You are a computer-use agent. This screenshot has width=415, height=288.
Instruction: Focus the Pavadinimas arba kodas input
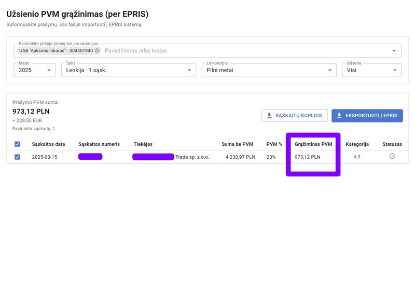[x=246, y=50]
